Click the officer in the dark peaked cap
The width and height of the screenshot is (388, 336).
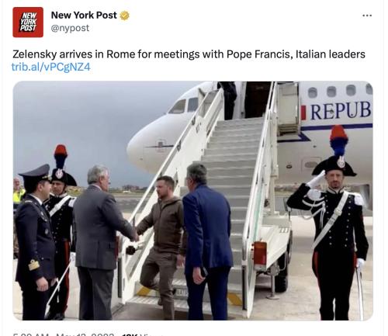(x=35, y=241)
